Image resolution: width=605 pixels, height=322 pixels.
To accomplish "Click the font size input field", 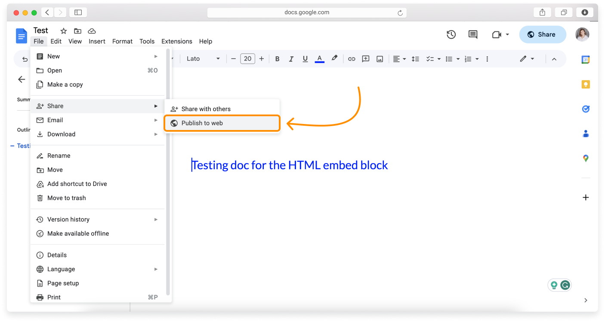I will 247,59.
